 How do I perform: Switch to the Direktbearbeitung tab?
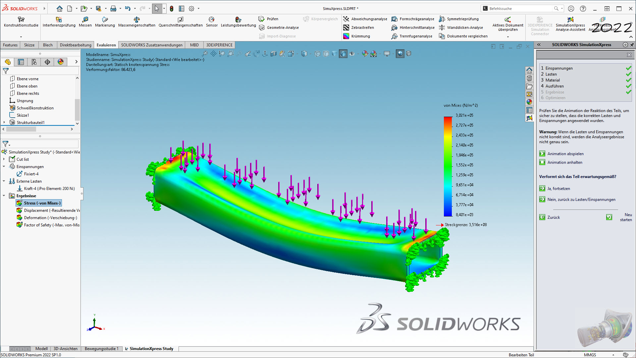[76, 45]
